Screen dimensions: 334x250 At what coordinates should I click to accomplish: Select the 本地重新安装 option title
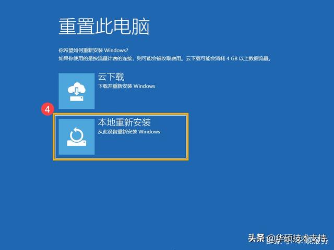click(124, 122)
